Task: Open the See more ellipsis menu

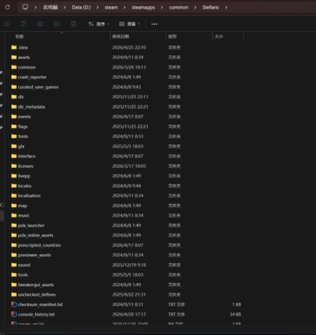Action: point(155,24)
